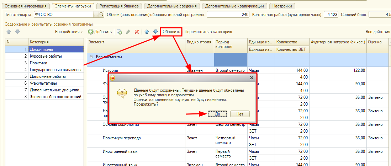Click the Обновить button
This screenshot has height=166, width=391.
[x=171, y=32]
